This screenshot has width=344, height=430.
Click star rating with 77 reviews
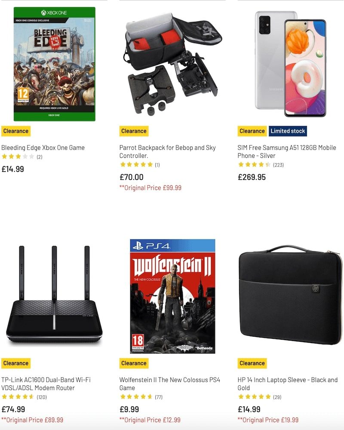(141, 397)
